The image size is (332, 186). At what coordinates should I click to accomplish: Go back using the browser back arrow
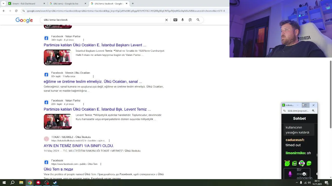(4, 11)
